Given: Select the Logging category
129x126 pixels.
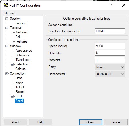Looking at the screenshot, I should coord(21,23).
